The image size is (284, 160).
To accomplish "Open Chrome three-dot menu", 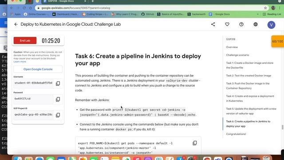I will (x=280, y=8).
